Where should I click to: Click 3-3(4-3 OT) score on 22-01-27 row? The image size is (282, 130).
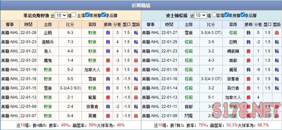click(211, 33)
